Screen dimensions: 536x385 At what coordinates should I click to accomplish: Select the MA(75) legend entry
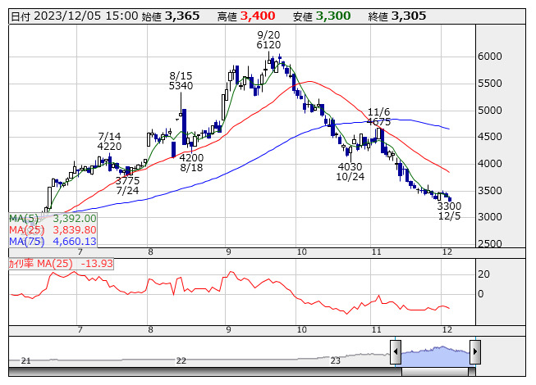[x=53, y=242]
